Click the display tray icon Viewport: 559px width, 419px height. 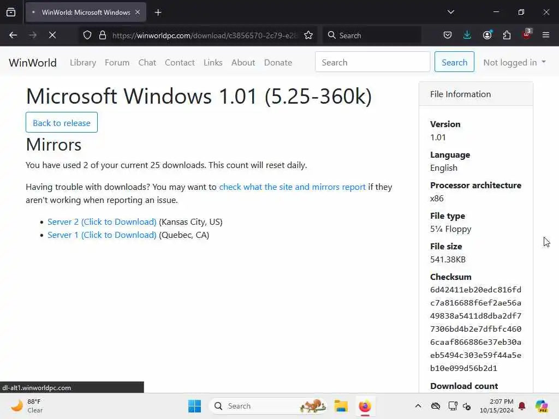coord(453,406)
